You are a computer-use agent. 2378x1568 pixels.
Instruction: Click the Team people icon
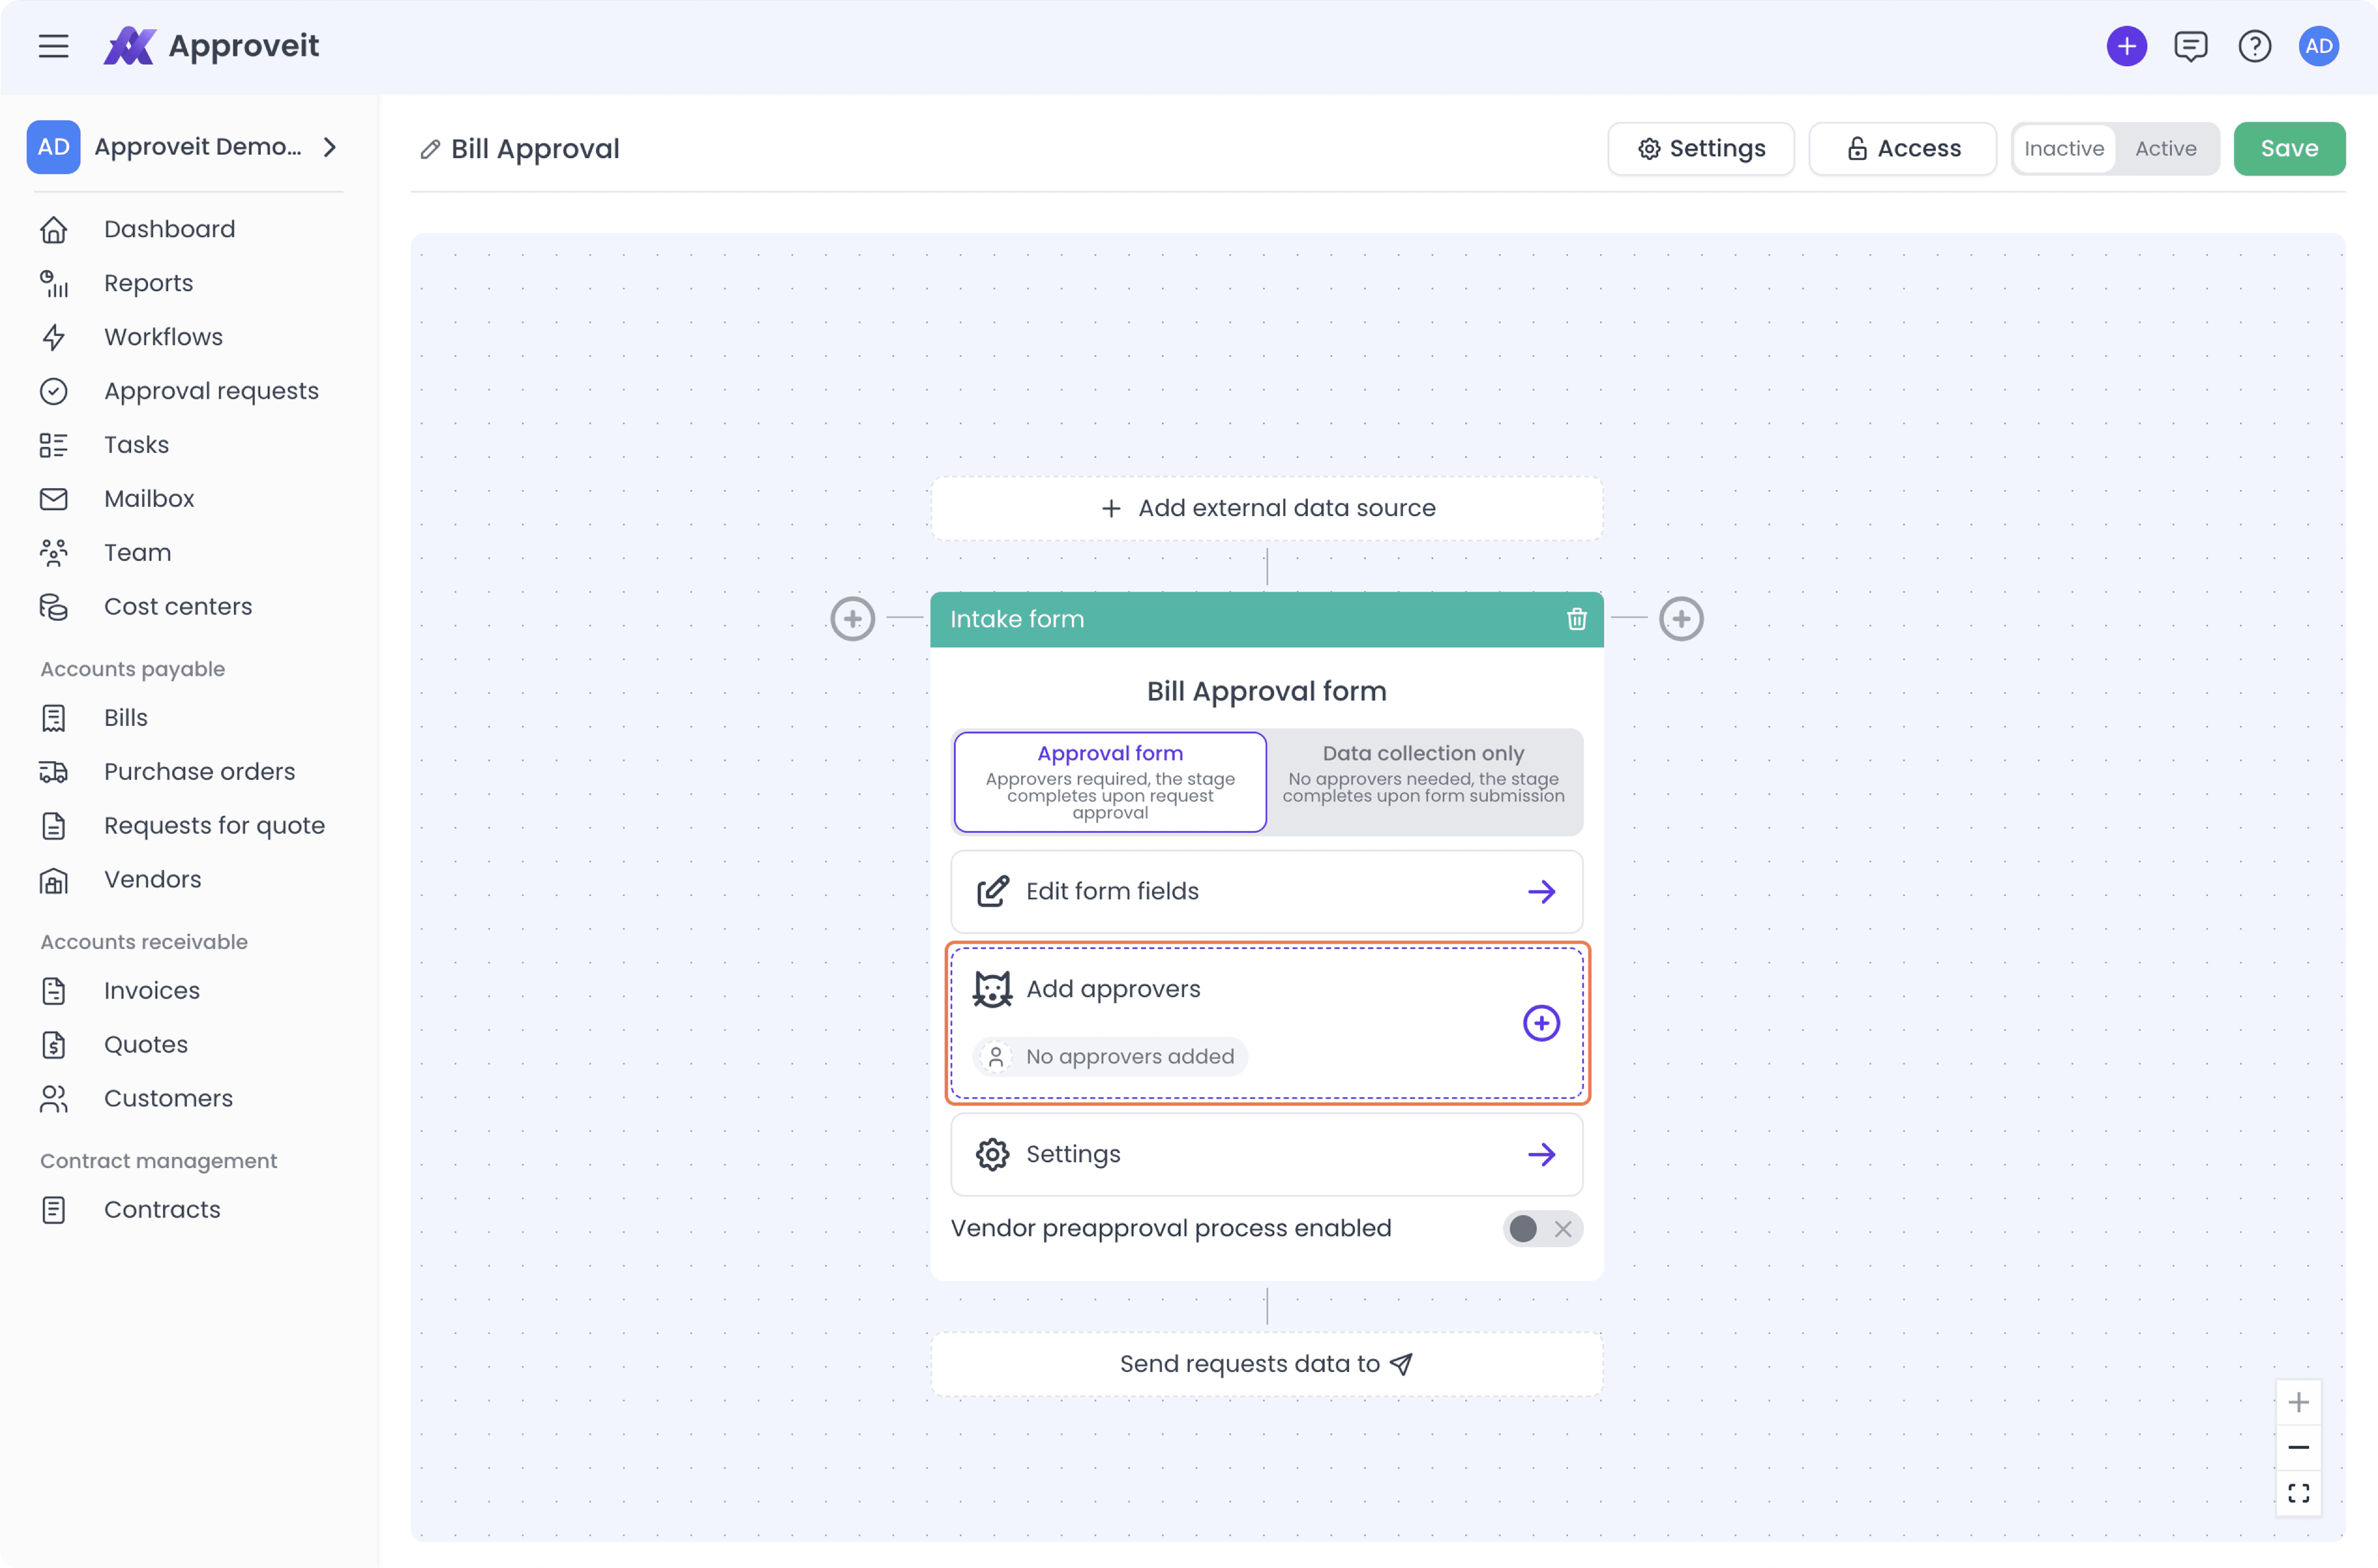click(54, 553)
